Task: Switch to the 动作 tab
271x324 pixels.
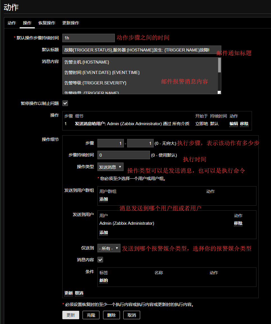Action: click(12, 23)
